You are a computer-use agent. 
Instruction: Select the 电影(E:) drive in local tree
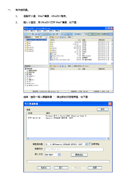[30, 80]
